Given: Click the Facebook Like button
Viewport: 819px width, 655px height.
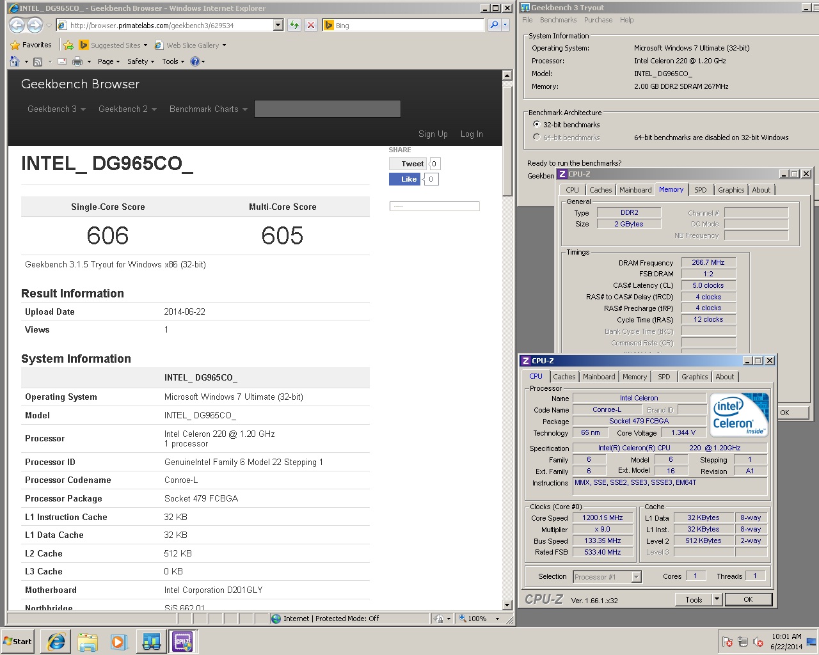Looking at the screenshot, I should [x=404, y=179].
